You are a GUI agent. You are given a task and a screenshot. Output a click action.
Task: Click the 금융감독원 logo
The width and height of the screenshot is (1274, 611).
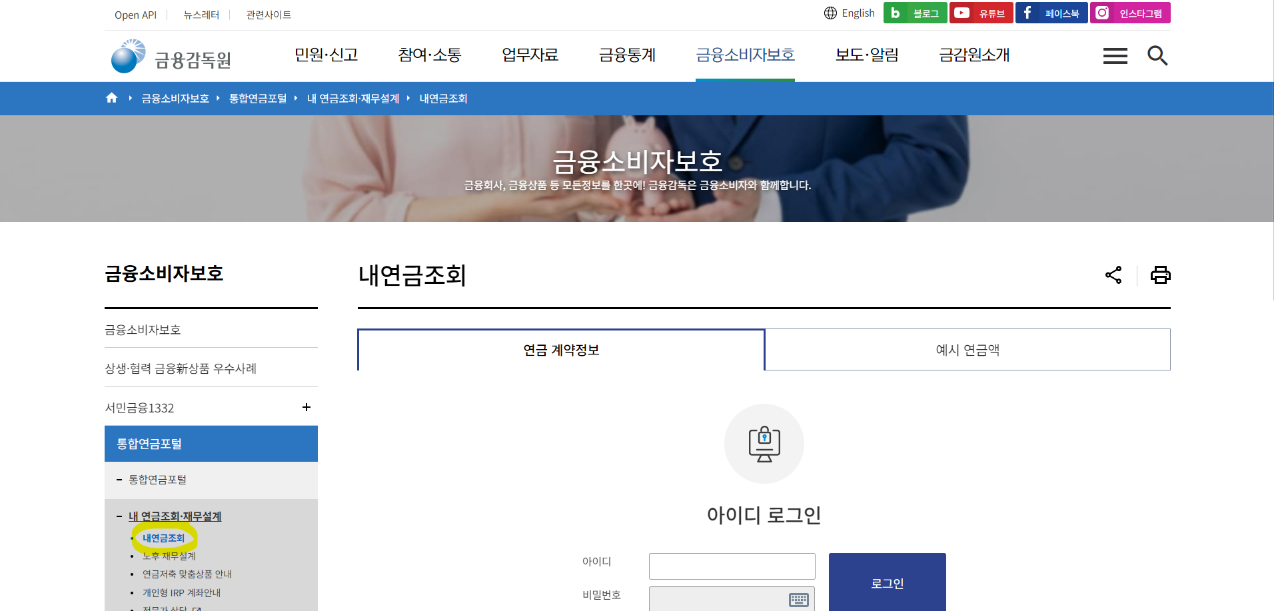(171, 57)
